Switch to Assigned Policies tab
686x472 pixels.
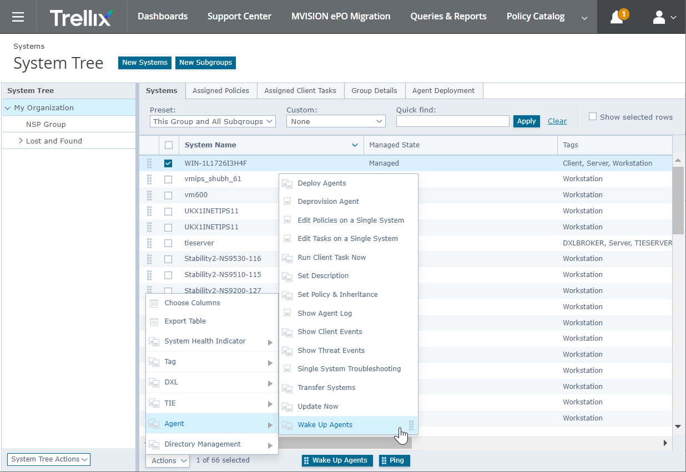coord(221,91)
